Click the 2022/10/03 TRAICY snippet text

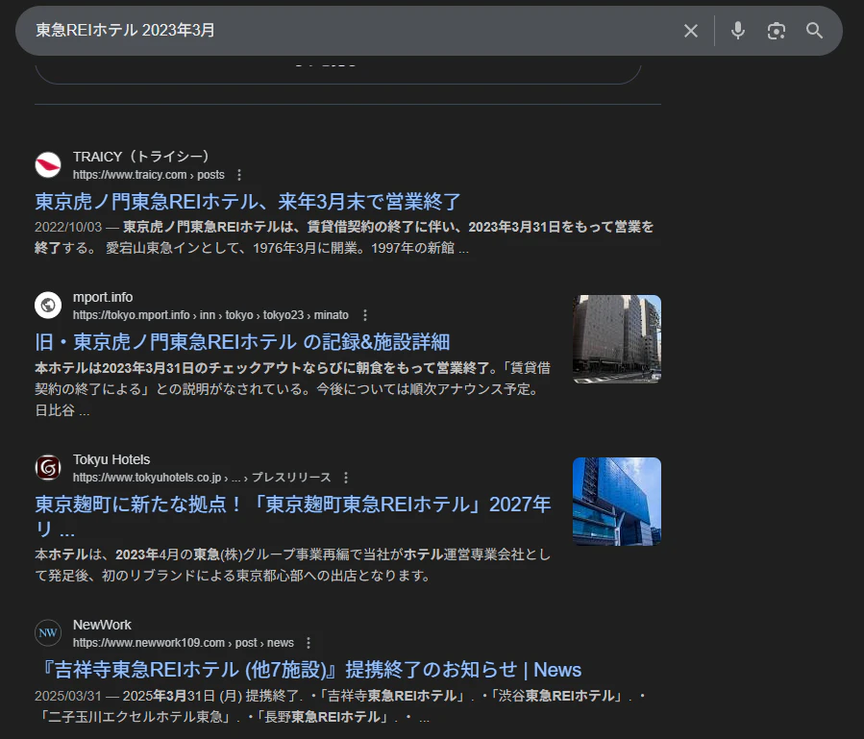tap(344, 237)
